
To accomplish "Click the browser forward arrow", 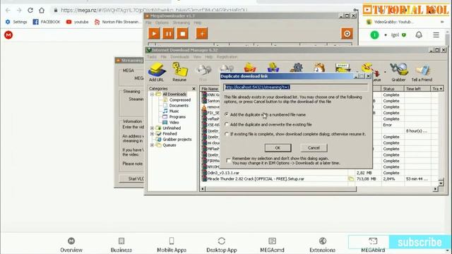I will pyautogui.click(x=19, y=11).
